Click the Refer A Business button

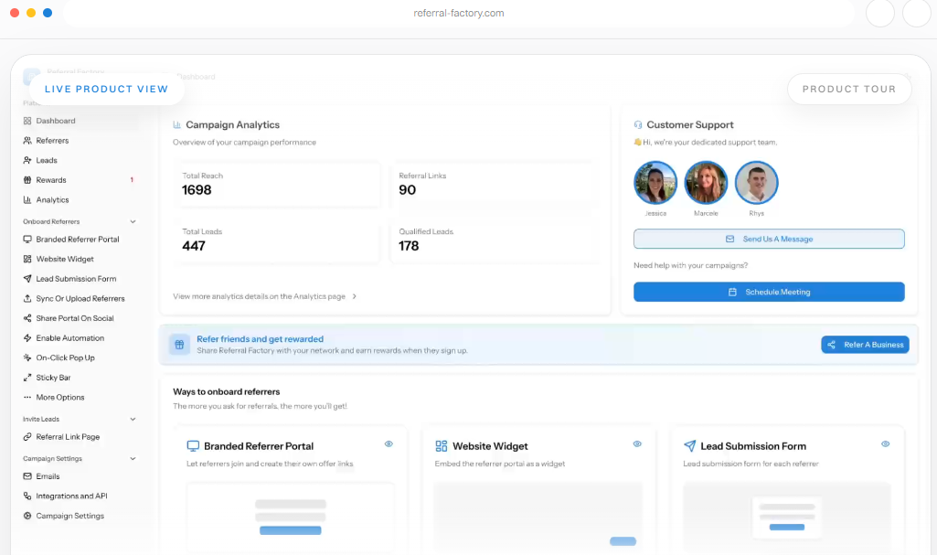tap(866, 345)
